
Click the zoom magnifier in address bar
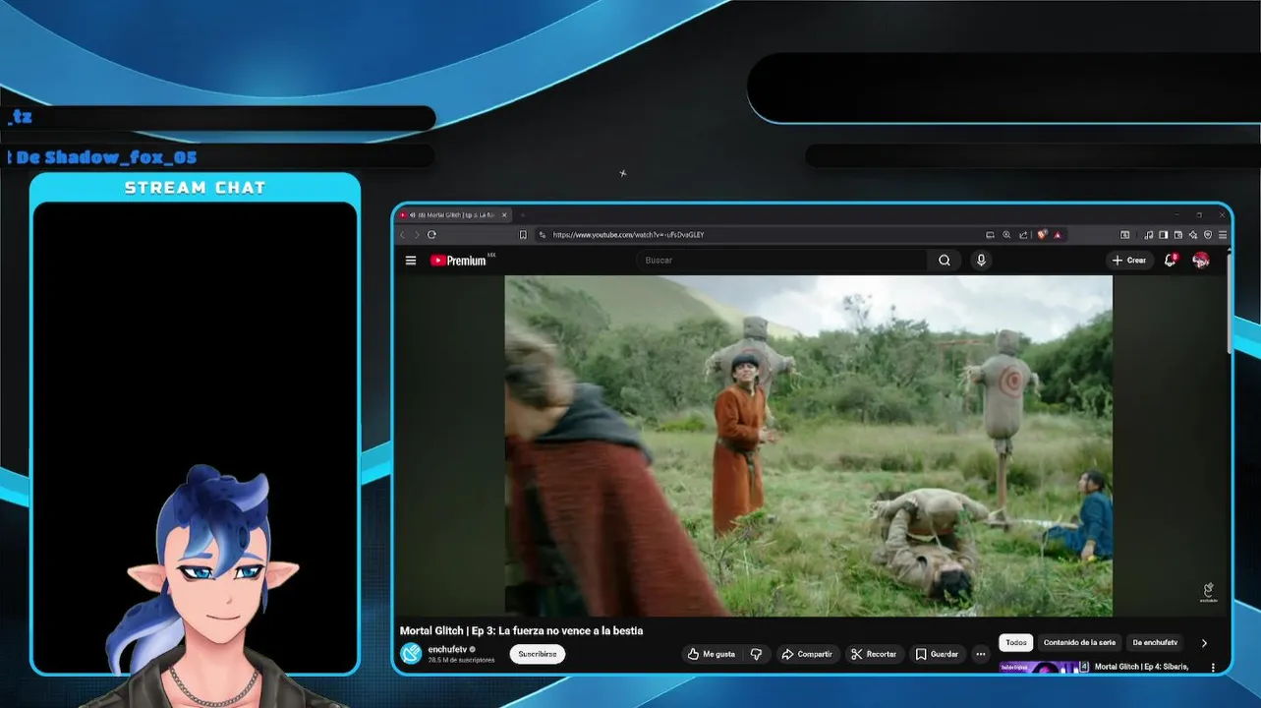click(1006, 235)
